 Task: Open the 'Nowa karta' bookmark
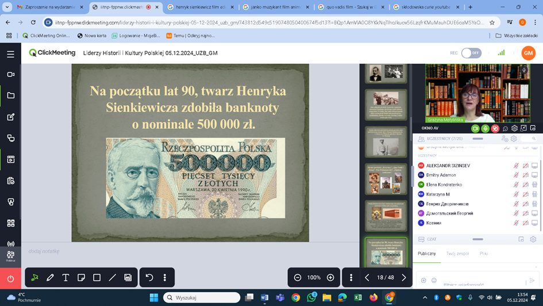coord(92,36)
